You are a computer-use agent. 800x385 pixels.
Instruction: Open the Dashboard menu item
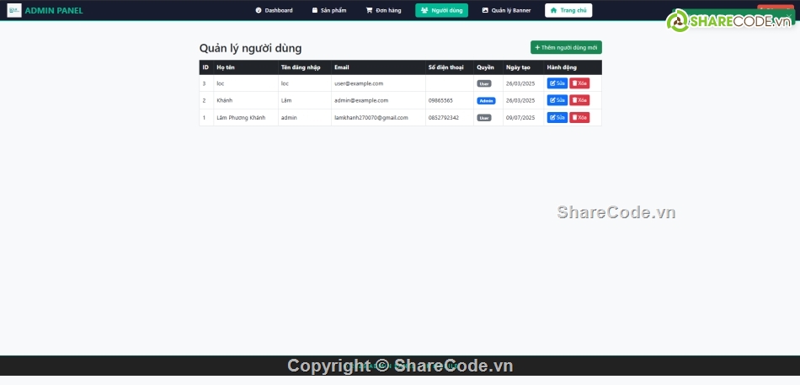[x=274, y=10]
